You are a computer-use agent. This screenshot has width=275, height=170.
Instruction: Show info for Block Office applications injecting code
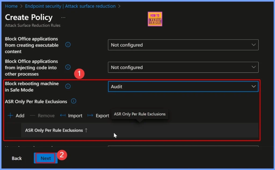click(x=68, y=67)
